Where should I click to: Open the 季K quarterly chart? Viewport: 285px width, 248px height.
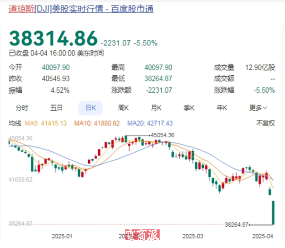click(x=189, y=108)
